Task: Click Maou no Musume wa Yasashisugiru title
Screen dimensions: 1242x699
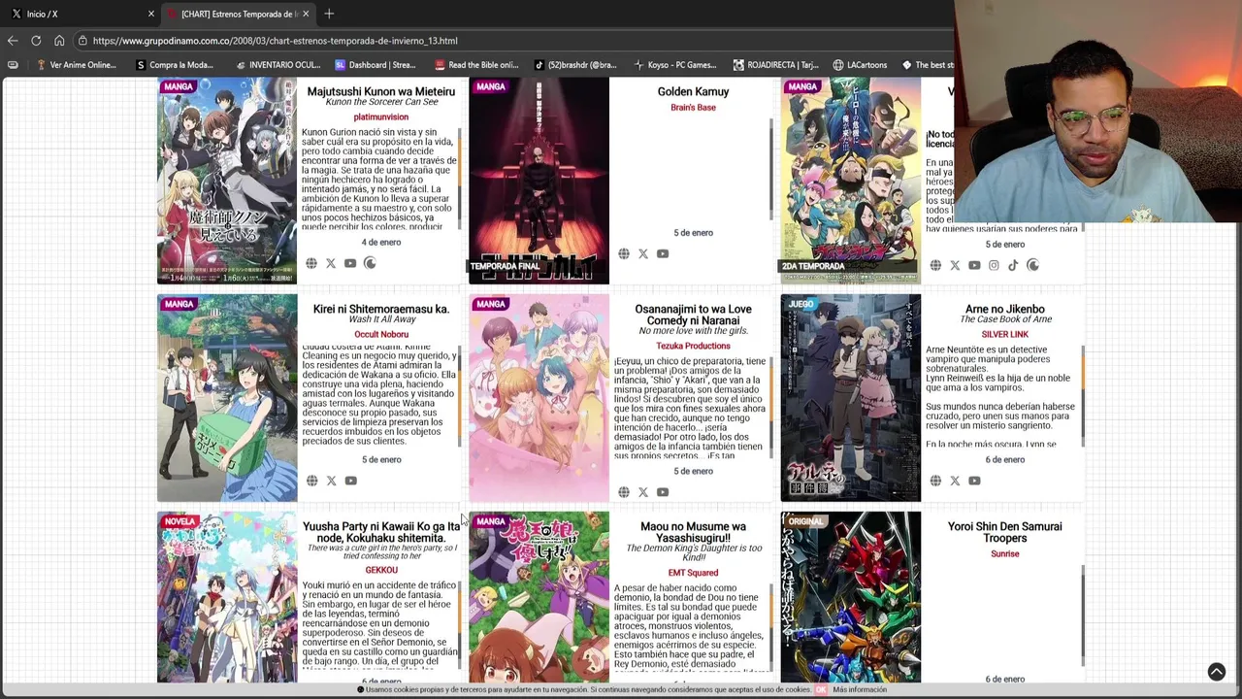Action: click(x=693, y=532)
